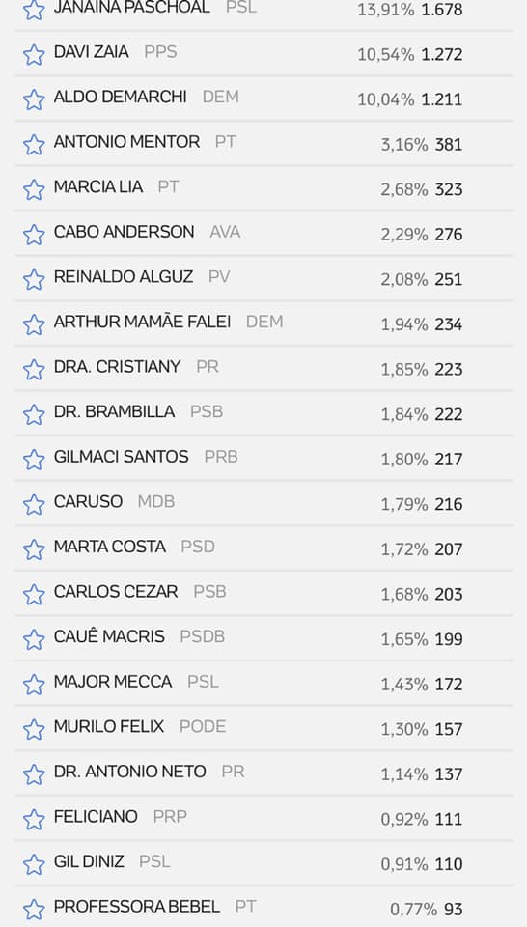Mark Antonio Mentor as favorite
Viewport: 527px width, 927px height.
(34, 144)
